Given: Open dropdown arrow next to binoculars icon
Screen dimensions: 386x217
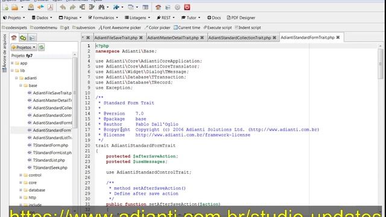Looking at the screenshot, I should (x=107, y=7).
